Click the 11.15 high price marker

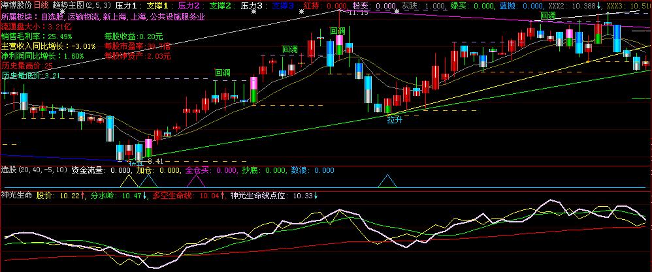click(358, 12)
